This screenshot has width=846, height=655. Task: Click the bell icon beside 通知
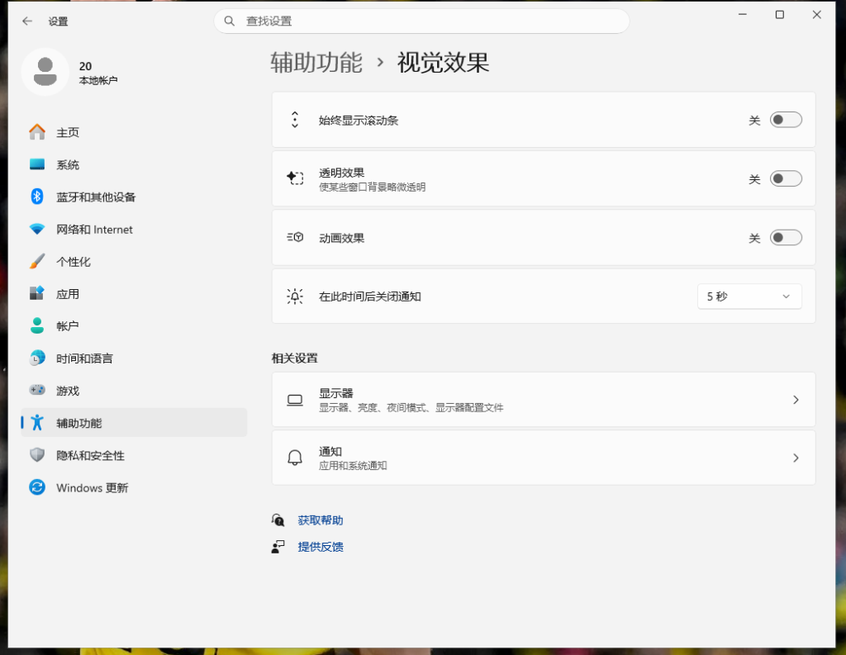coord(295,458)
